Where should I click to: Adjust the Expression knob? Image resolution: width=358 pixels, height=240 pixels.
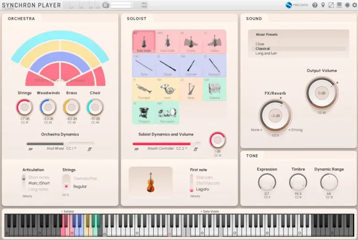tap(267, 183)
